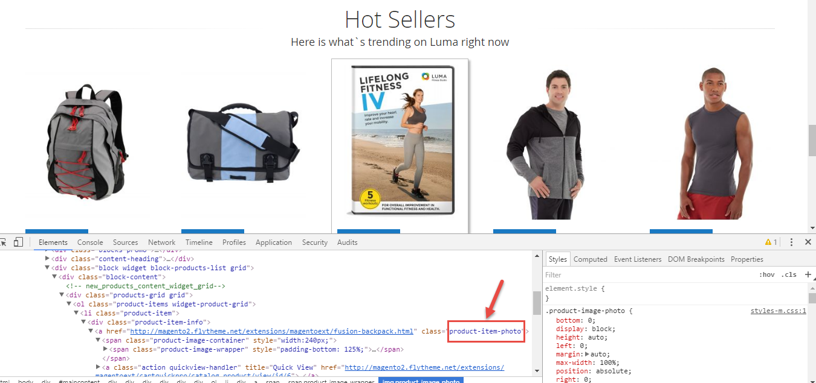Image resolution: width=816 pixels, height=383 pixels.
Task: Activate the inspect element picker icon
Action: pyautogui.click(x=3, y=242)
